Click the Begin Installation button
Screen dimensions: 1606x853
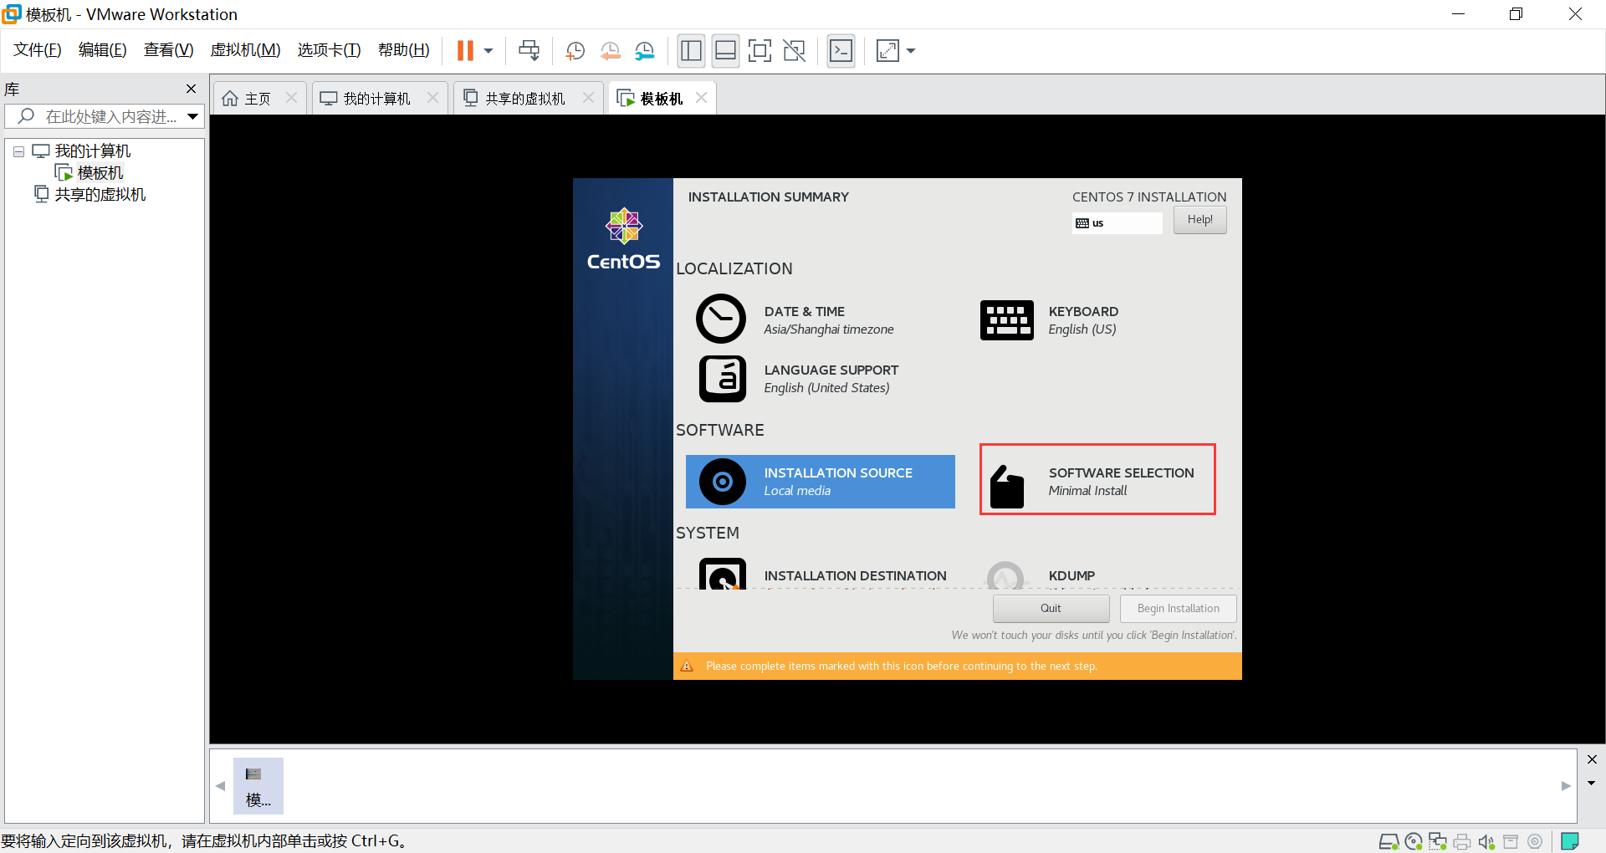pyautogui.click(x=1178, y=609)
